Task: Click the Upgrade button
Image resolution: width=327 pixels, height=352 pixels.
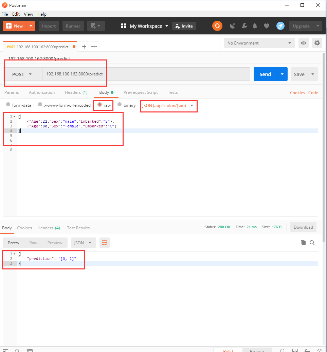Action: pyautogui.click(x=301, y=26)
